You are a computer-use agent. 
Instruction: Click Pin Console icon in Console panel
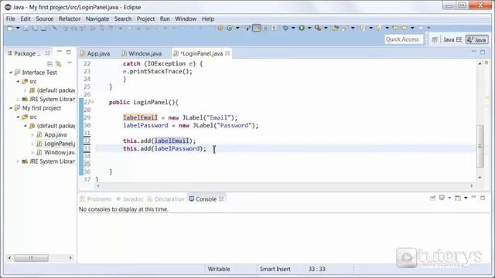[433, 198]
